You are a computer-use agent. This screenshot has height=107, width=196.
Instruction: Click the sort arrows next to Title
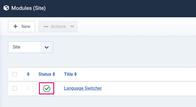(75, 74)
